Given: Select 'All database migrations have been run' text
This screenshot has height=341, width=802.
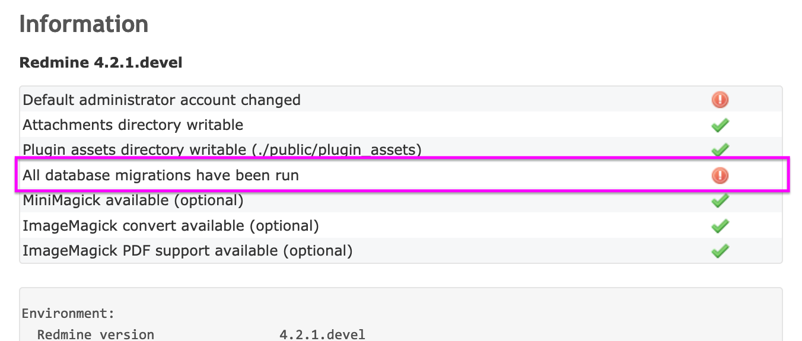Looking at the screenshot, I should coord(161,176).
